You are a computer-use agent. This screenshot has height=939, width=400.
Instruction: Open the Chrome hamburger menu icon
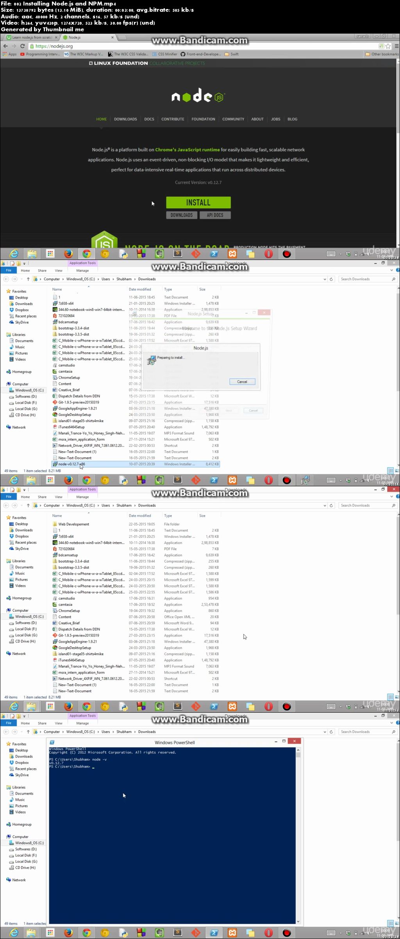pyautogui.click(x=396, y=46)
